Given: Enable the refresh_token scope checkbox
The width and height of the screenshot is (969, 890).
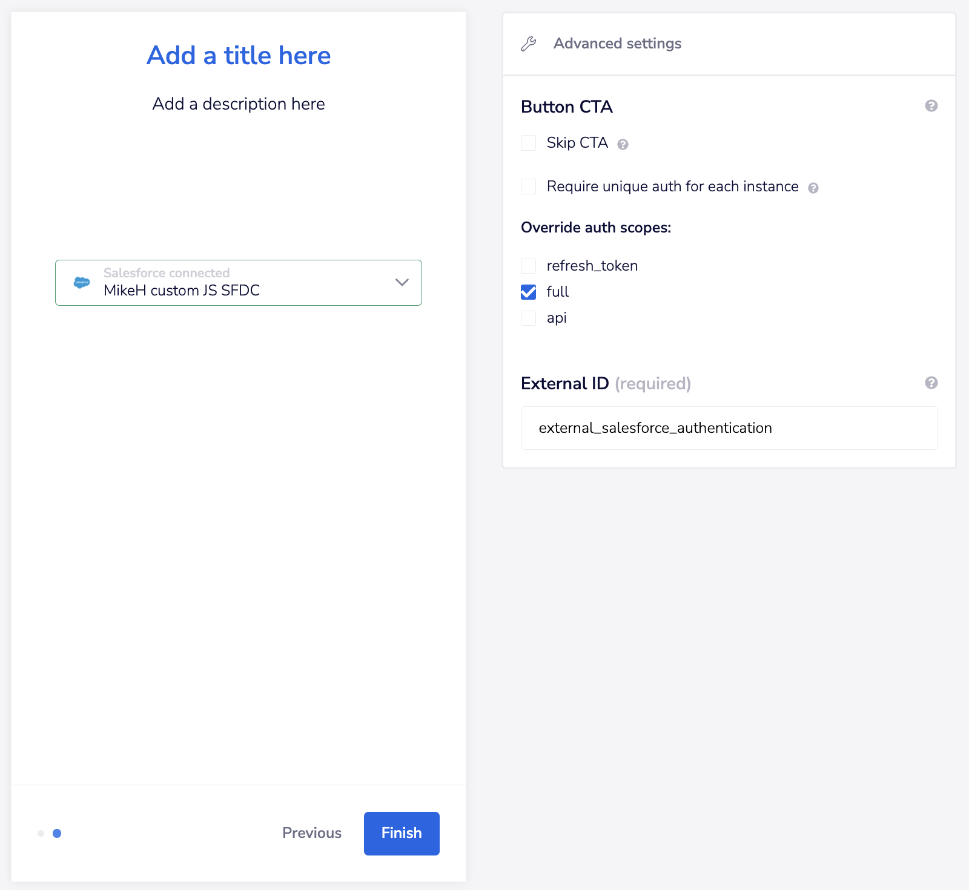Looking at the screenshot, I should (x=529, y=266).
